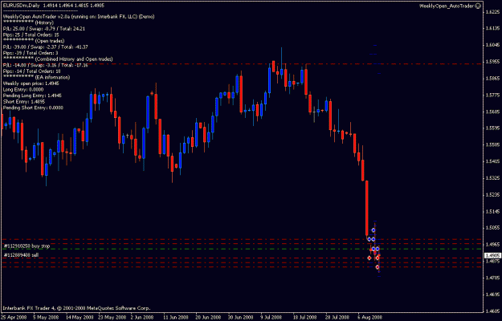Screen dimensions: 502x321
Task: Click the Short Entry: 1.4895 line
Action: pos(23,101)
